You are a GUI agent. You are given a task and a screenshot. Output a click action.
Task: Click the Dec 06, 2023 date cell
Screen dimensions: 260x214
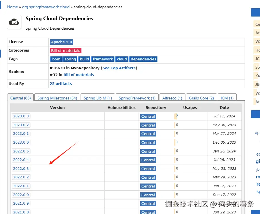(x=224, y=142)
